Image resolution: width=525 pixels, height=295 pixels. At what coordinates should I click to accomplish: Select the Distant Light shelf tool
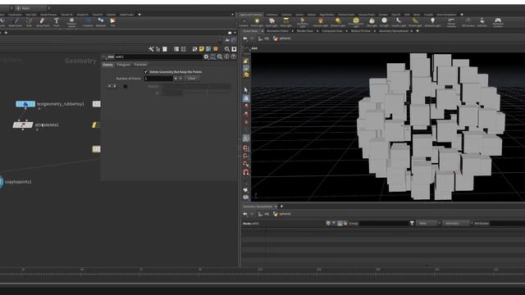click(x=338, y=22)
